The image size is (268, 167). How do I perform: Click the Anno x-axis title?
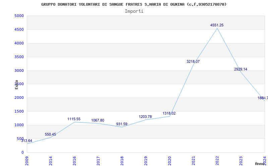click(260, 164)
